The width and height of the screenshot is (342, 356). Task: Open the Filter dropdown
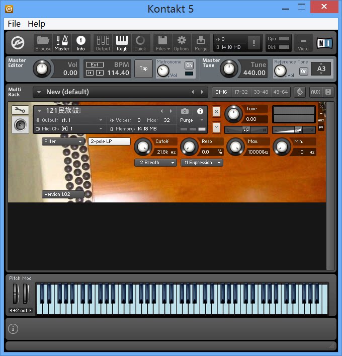tap(63, 141)
